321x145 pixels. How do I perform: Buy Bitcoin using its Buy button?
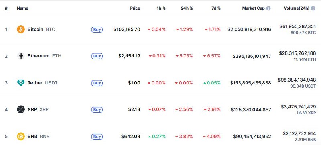click(x=97, y=29)
